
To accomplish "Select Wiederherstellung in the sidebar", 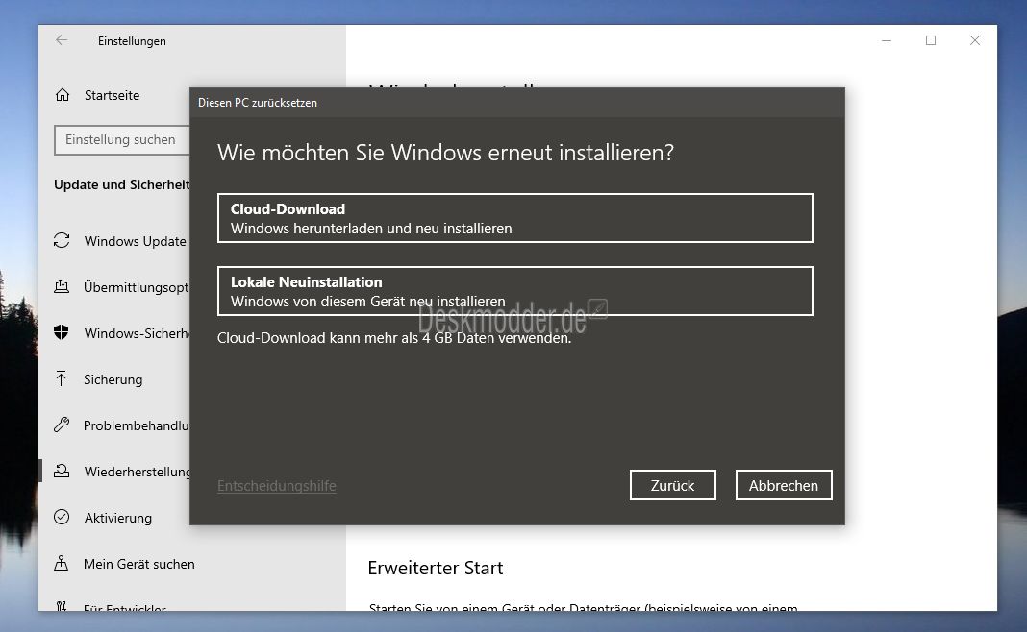I will (137, 472).
